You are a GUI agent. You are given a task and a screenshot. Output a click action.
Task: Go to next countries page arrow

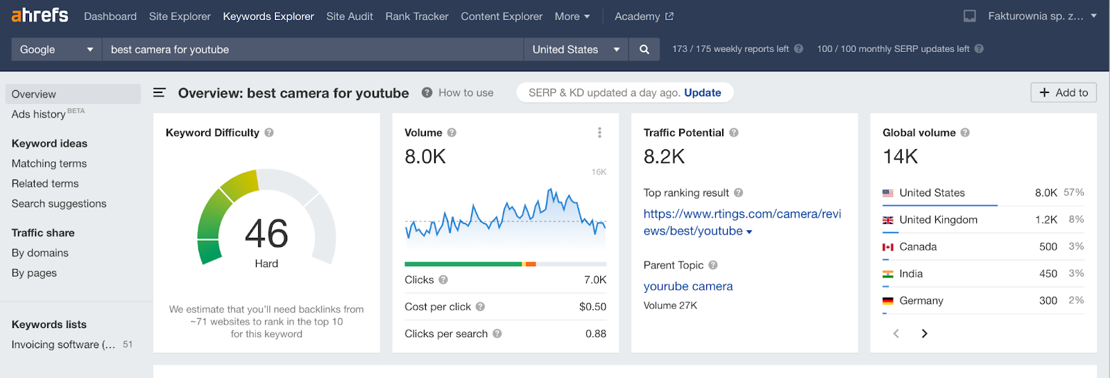click(x=924, y=334)
